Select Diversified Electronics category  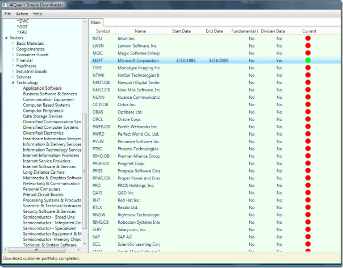click(43, 133)
